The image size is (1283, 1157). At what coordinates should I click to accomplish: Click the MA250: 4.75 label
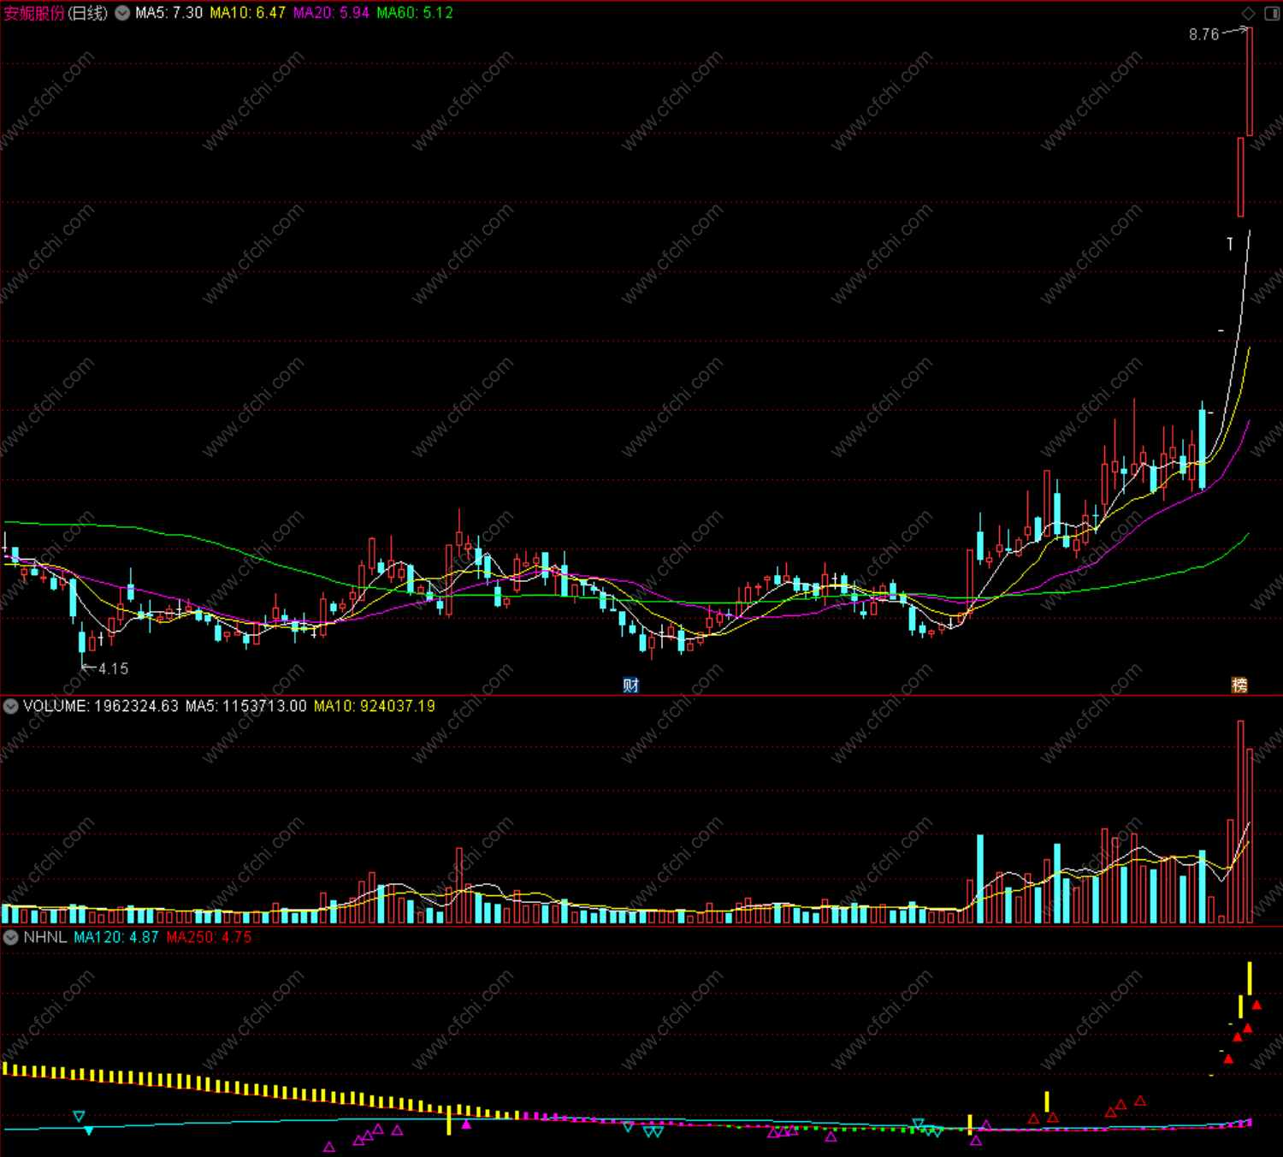pos(209,937)
